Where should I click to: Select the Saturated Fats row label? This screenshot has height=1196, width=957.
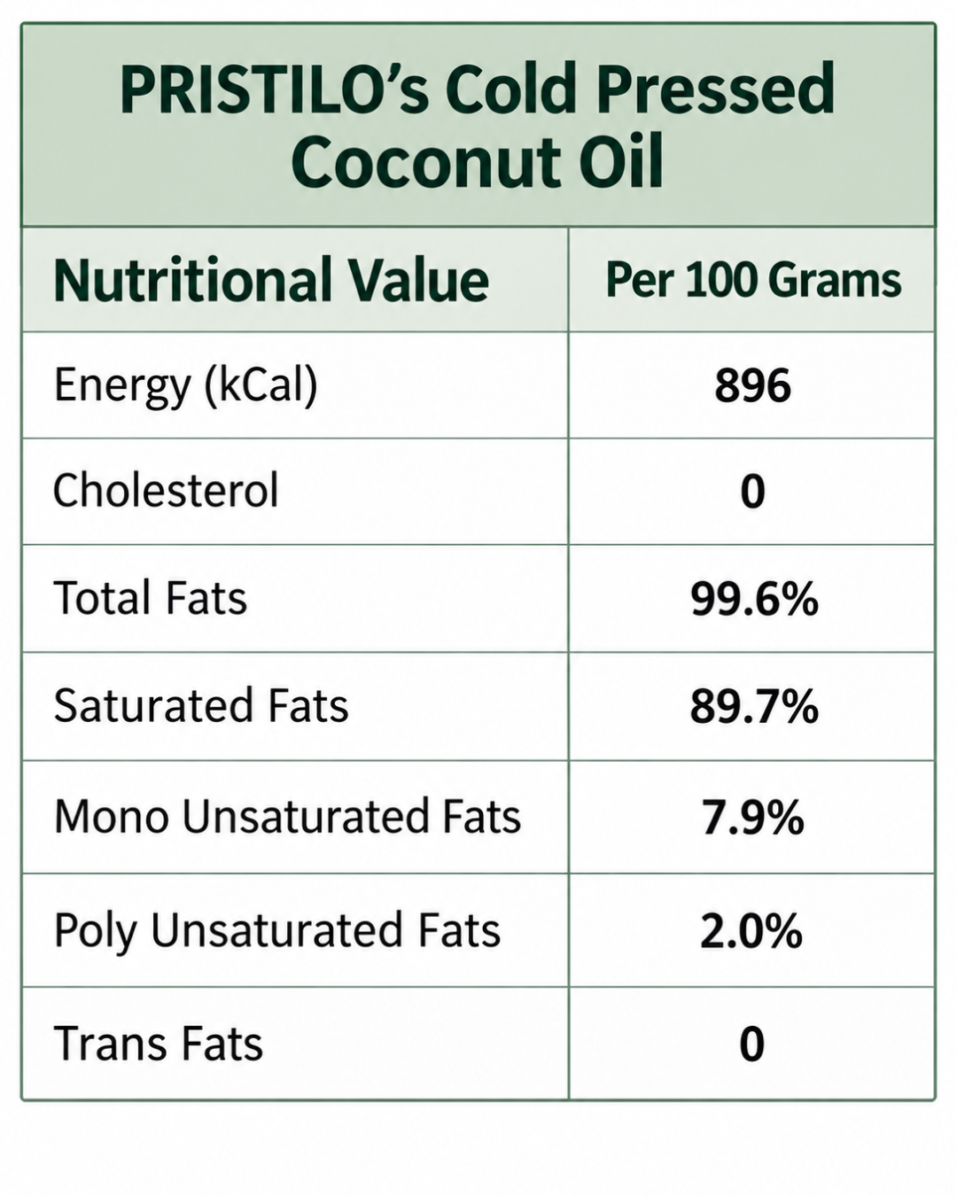(x=201, y=706)
